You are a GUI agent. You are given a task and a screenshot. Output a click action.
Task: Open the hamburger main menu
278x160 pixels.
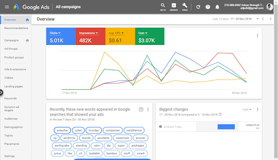(x=7, y=7)
